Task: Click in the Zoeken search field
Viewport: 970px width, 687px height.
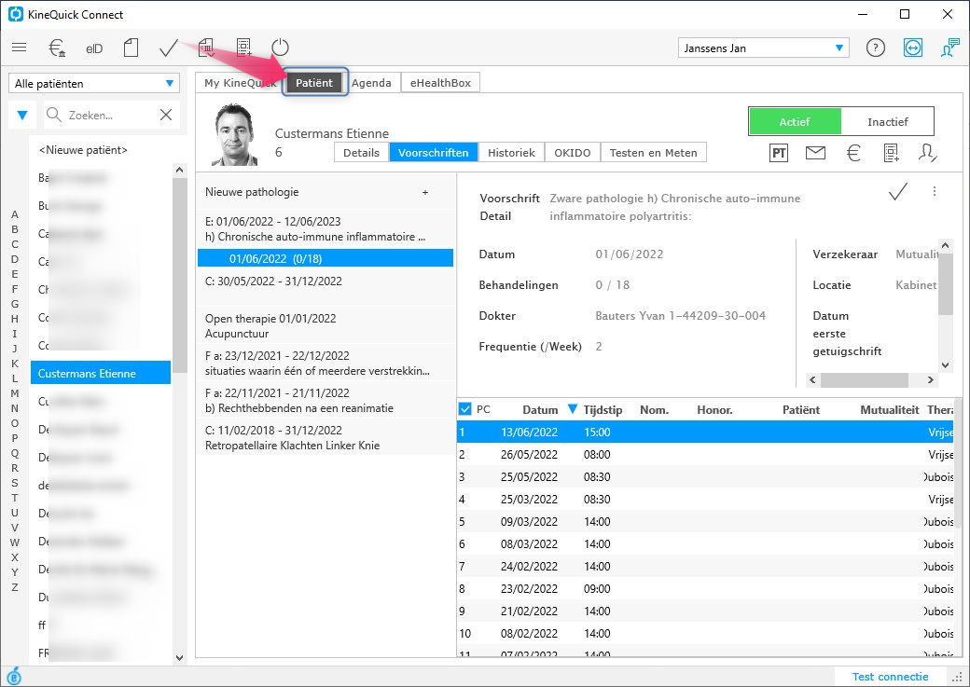Action: click(110, 115)
